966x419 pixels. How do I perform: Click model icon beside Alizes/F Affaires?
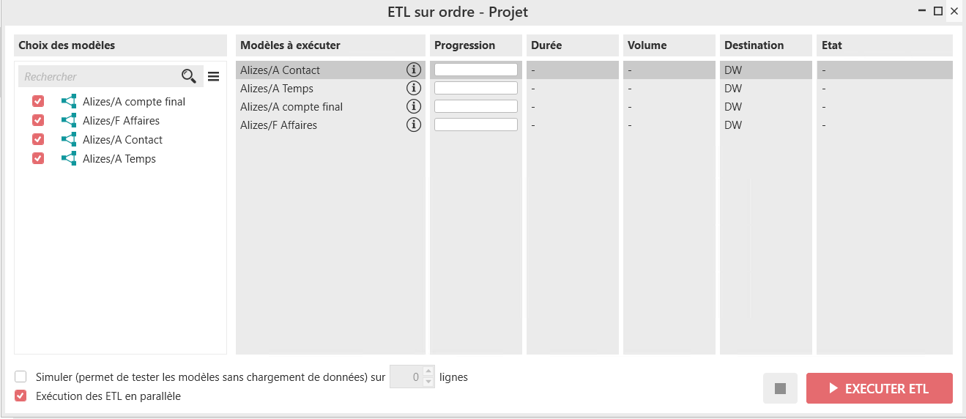point(69,121)
